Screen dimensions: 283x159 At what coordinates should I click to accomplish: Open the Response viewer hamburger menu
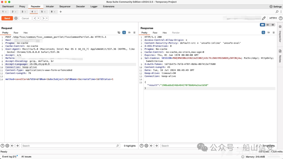pyautogui.click(x=274, y=32)
